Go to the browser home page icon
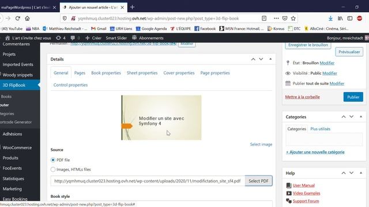369x207 pixels. click(27, 18)
